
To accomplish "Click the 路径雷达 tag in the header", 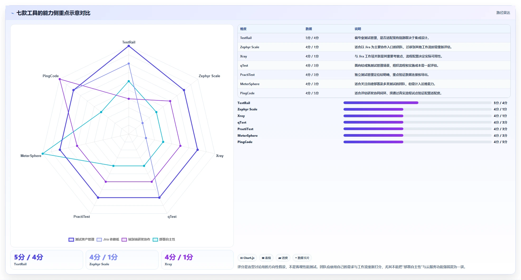I will [x=503, y=13].
